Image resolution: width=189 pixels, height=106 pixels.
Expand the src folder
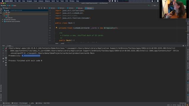[x=4, y=16]
